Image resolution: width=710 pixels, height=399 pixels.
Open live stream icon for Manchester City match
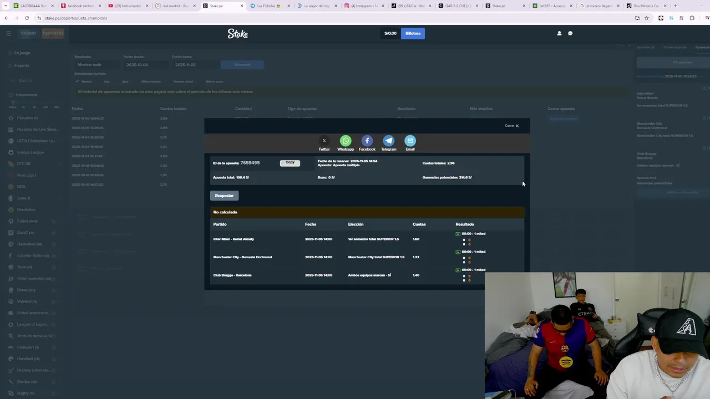[x=458, y=252]
